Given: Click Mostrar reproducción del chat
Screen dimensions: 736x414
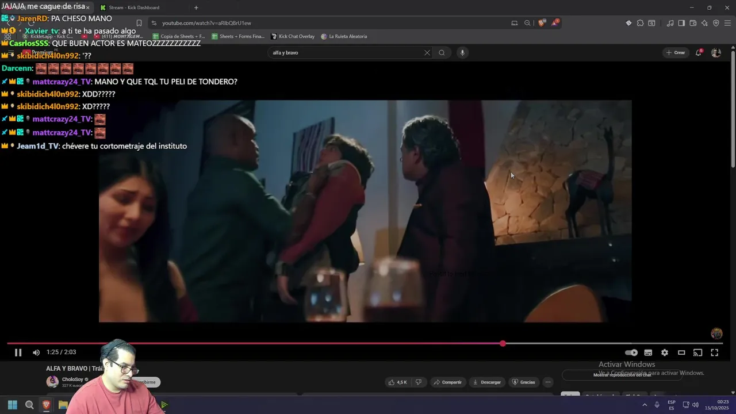Looking at the screenshot, I should click(622, 375).
